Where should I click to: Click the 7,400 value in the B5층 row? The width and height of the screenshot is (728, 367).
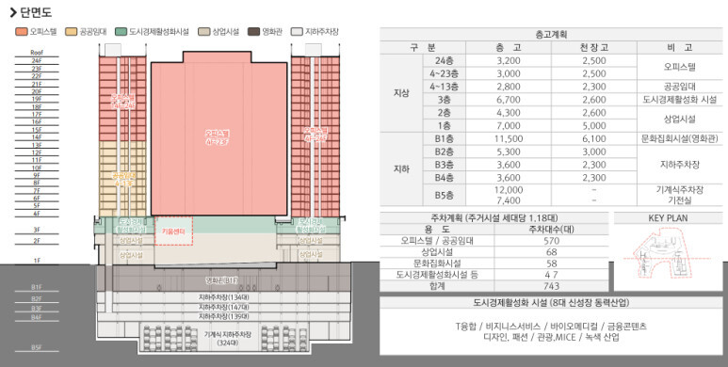pos(509,200)
